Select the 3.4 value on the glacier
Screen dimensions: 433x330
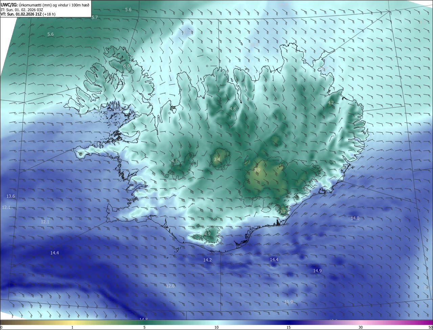217,159
